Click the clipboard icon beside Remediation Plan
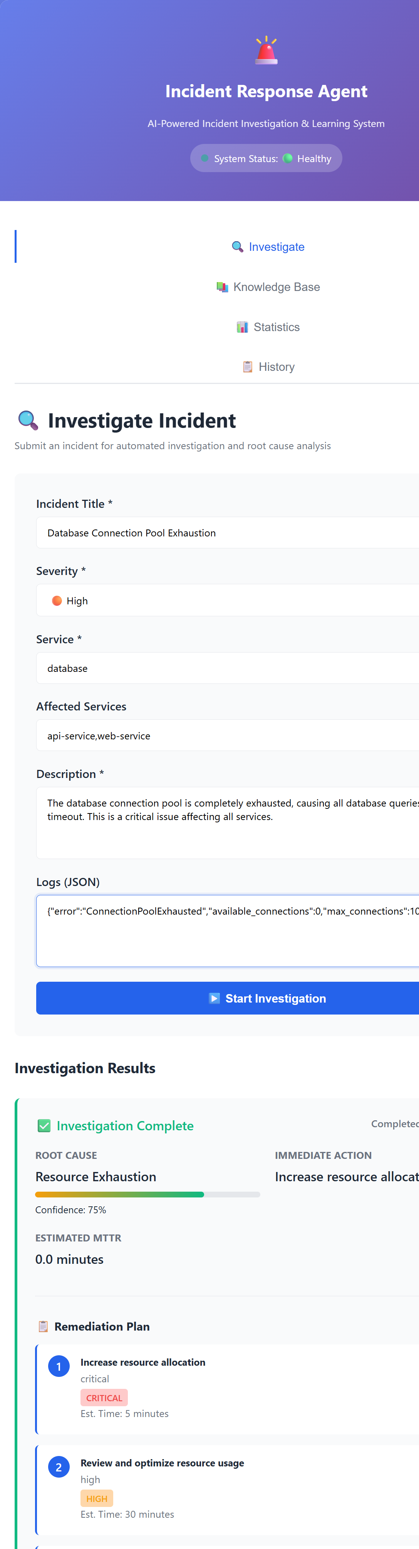This screenshot has height=1549, width=419. pos(43,1326)
